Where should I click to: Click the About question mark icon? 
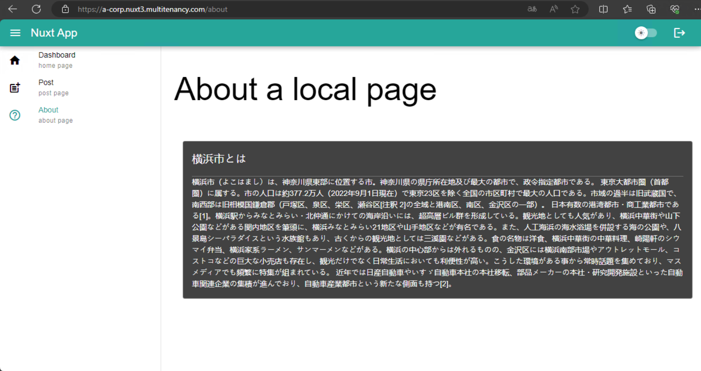pos(15,115)
